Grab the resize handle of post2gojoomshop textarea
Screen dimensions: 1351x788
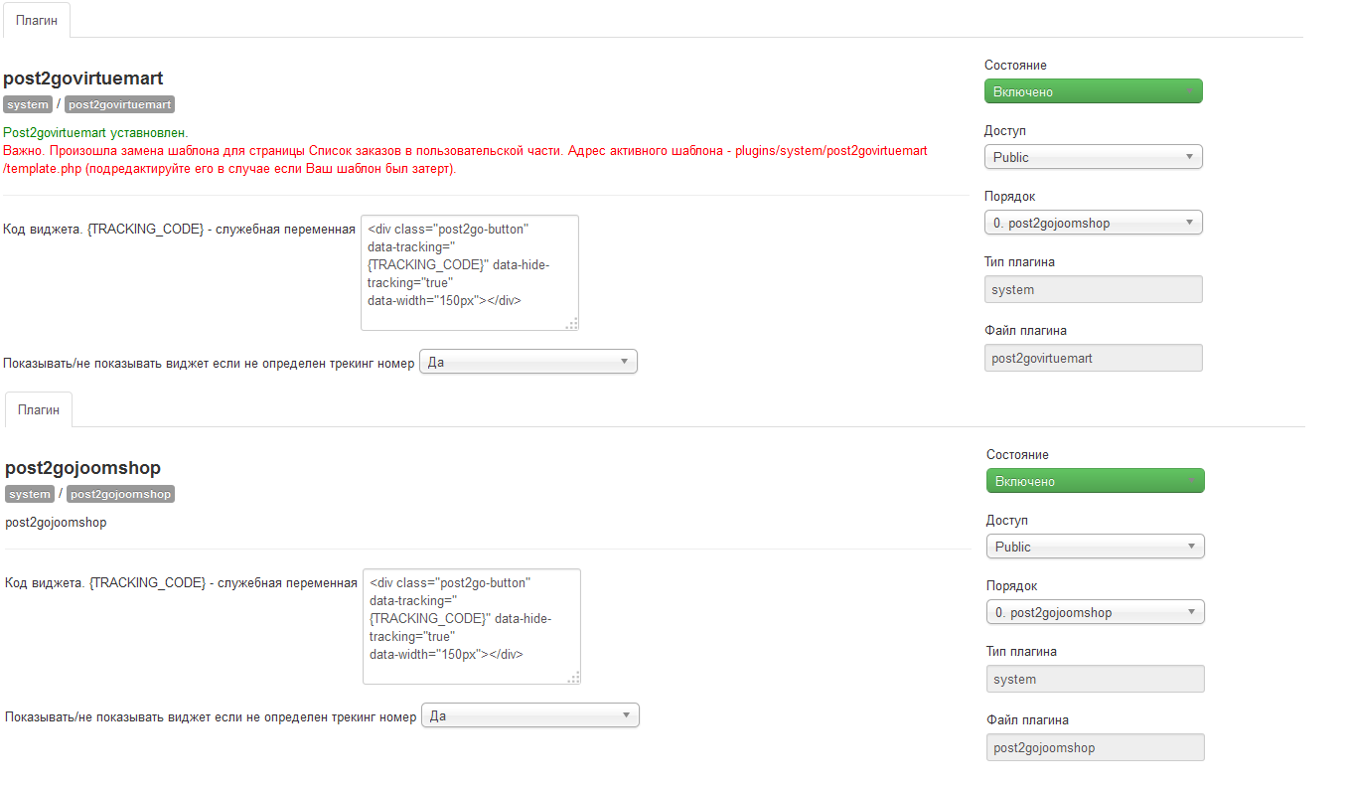pyautogui.click(x=573, y=677)
